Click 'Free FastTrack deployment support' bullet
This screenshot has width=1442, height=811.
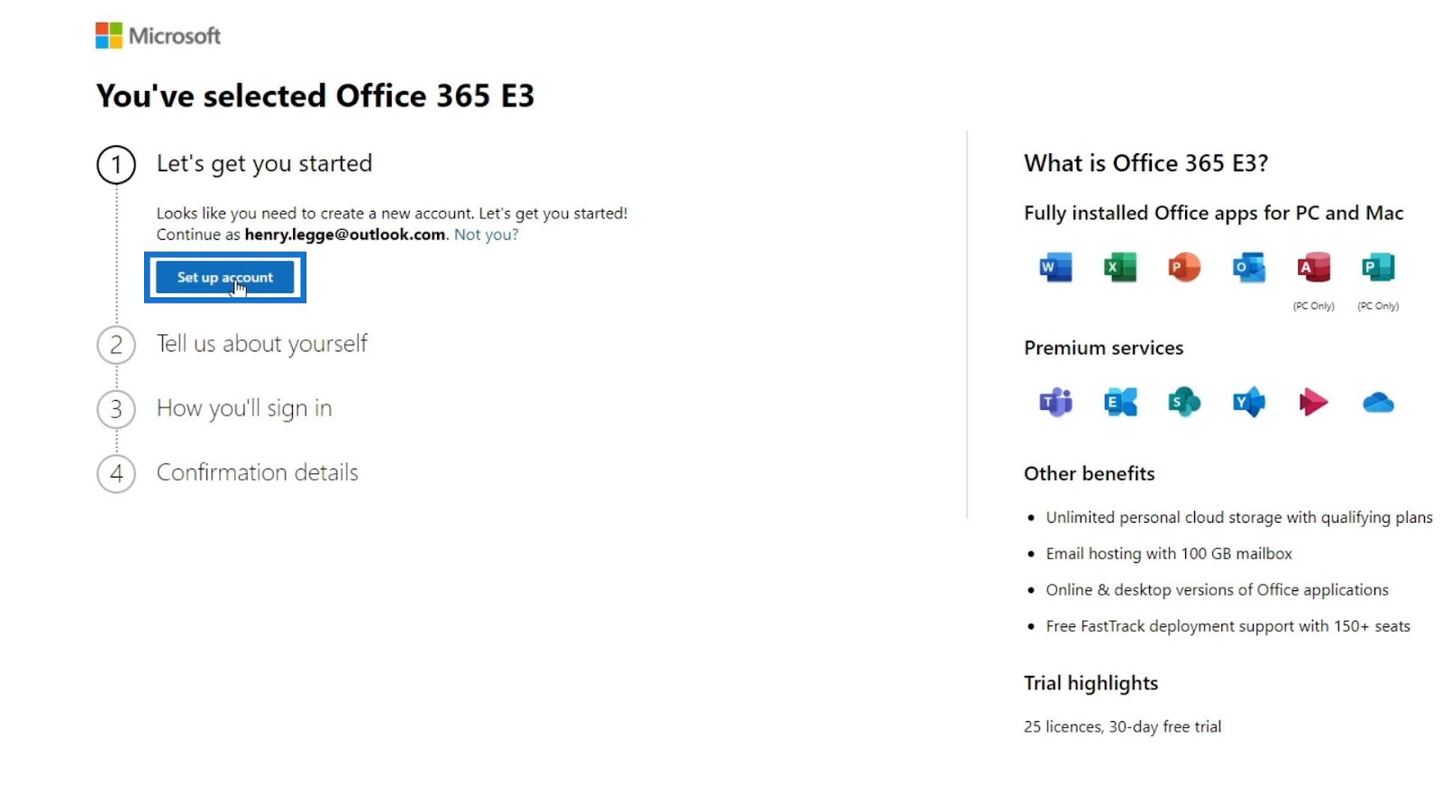tap(1228, 626)
